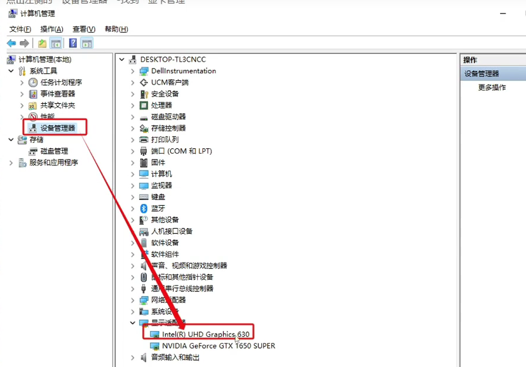Select the Bluetooth 蓝牙 device category
Viewport: 526px width, 367px height.
158,208
